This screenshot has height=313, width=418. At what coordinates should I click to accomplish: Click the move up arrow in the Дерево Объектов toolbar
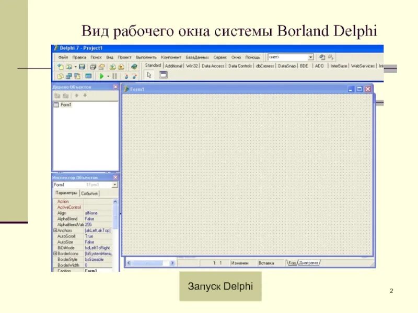(76, 95)
